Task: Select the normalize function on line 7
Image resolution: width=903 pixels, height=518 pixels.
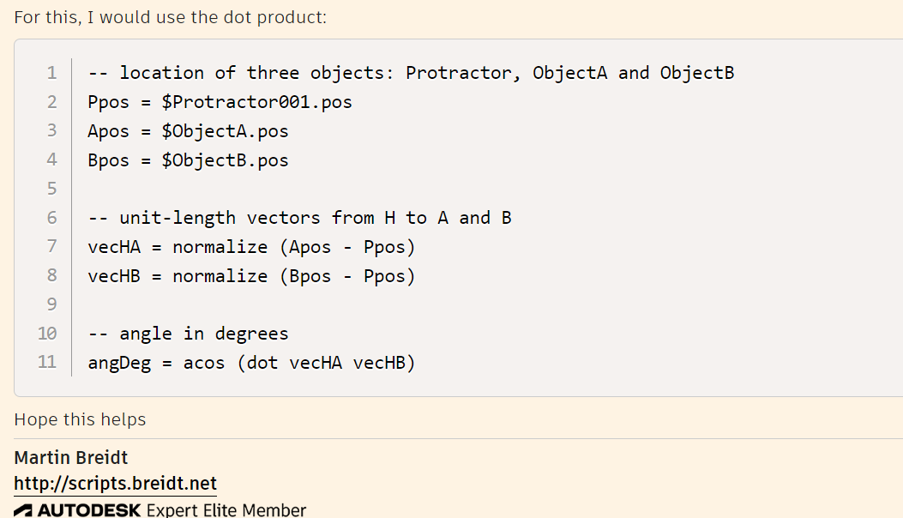Action: [x=220, y=246]
